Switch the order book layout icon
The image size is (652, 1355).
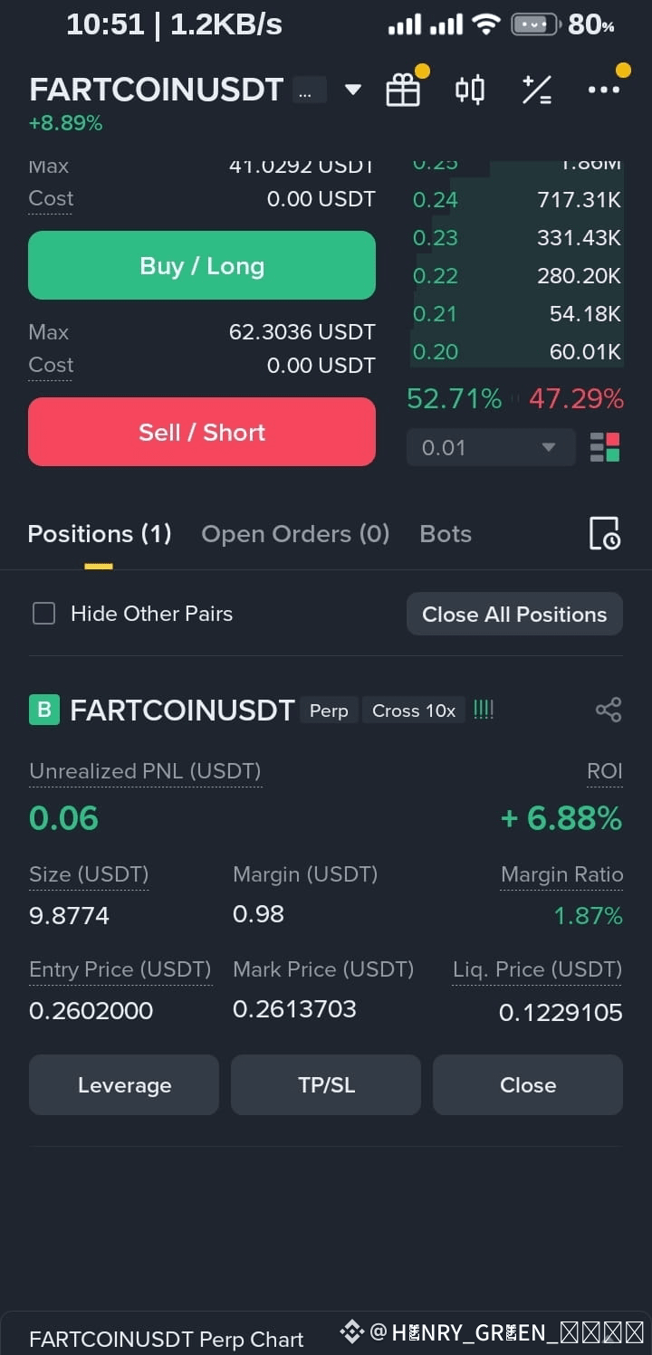click(x=605, y=447)
